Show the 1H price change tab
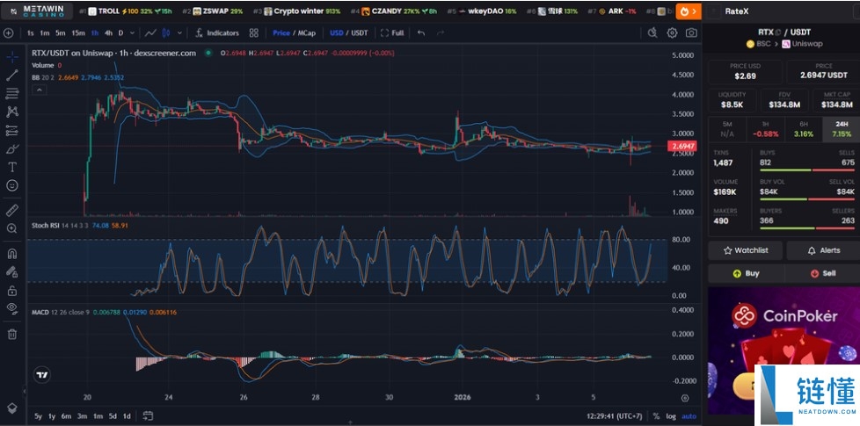This screenshot has height=426, width=860. (766, 129)
